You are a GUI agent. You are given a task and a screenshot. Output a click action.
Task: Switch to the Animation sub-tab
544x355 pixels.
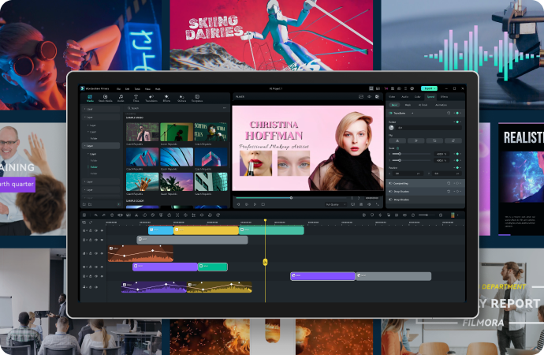pos(441,105)
